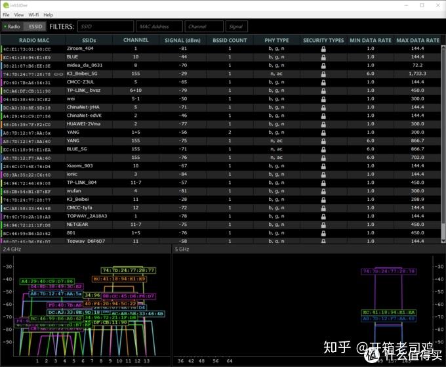Viewport: 446px width, 367px height.
Task: Click lock icon in ChinaNet-jrHA row
Action: (x=323, y=108)
